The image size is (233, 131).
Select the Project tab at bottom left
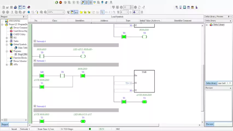click(x=5, y=124)
